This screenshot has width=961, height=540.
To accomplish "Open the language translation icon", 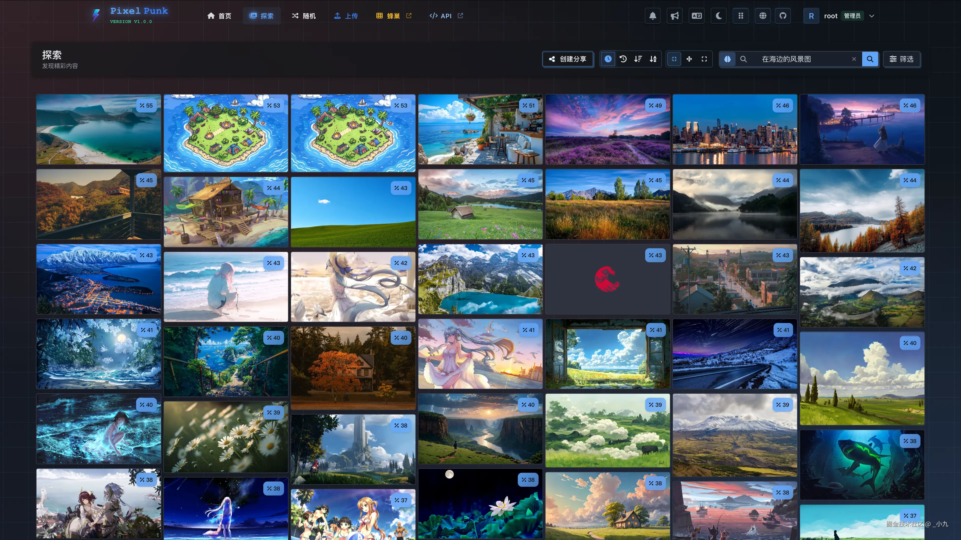I will pos(696,16).
